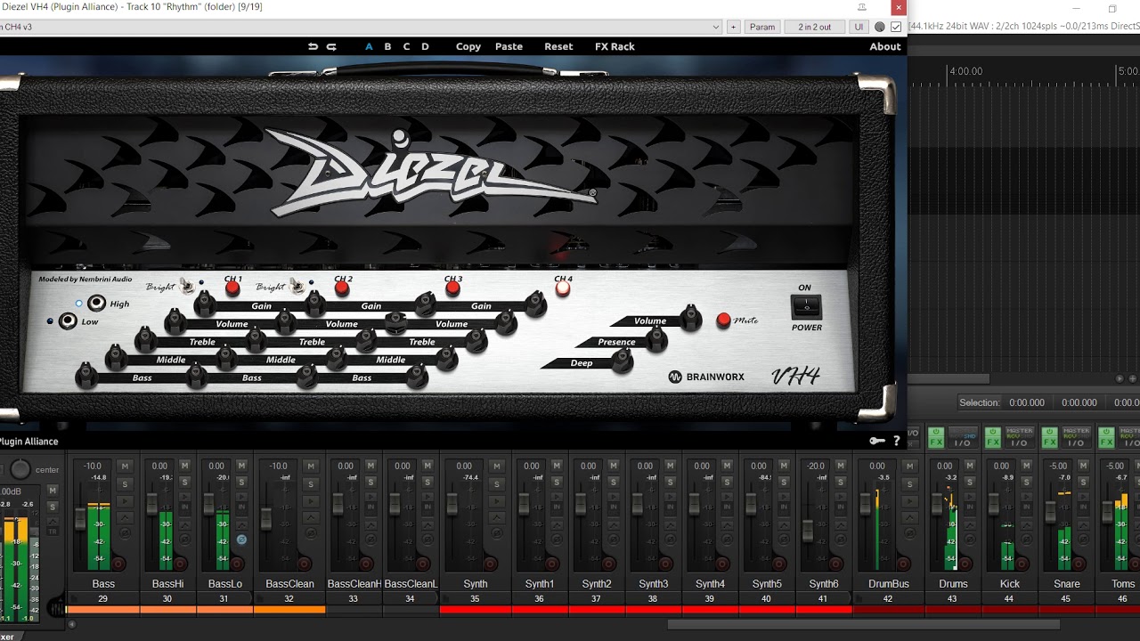Mute the Bass track with its M button
Image resolution: width=1140 pixels, height=641 pixels.
click(x=126, y=466)
